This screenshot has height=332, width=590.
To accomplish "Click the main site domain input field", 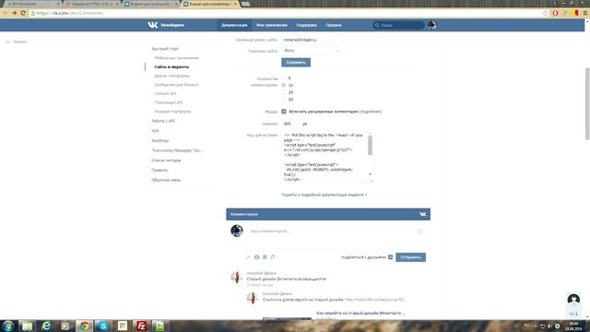I will pos(312,40).
